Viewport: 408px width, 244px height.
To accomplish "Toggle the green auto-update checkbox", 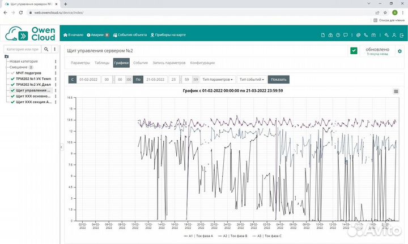I will coord(354,51).
